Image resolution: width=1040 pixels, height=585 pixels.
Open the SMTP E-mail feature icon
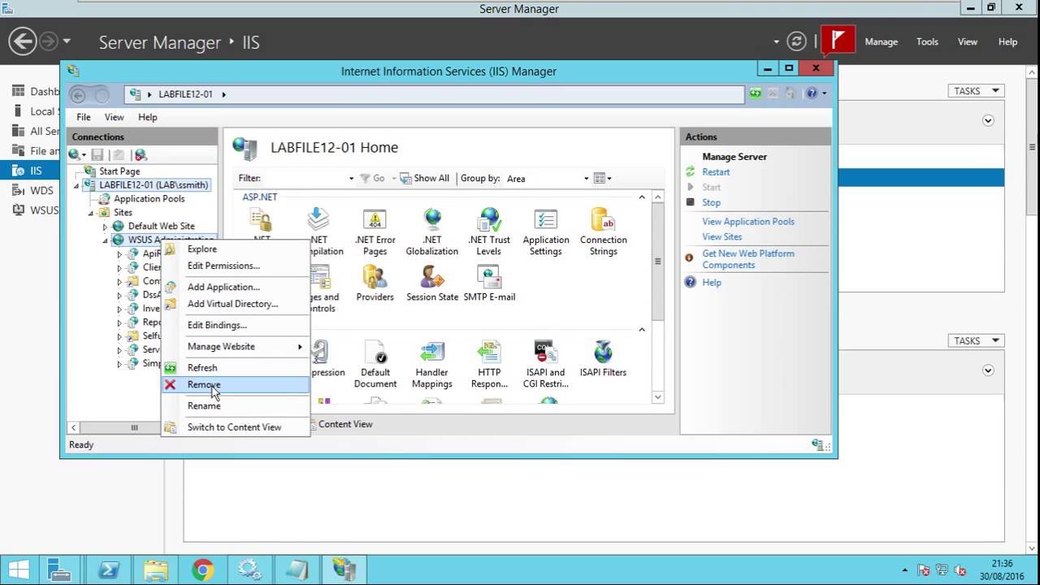pyautogui.click(x=489, y=283)
